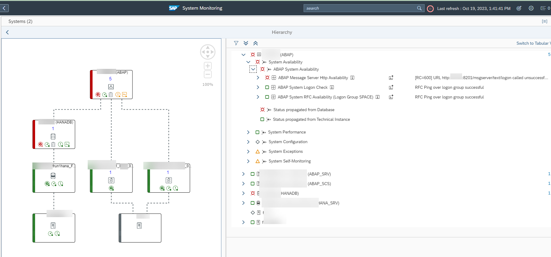Expand ABAP Message Server Http Availability
Image resolution: width=551 pixels, height=257 pixels.
coord(258,78)
